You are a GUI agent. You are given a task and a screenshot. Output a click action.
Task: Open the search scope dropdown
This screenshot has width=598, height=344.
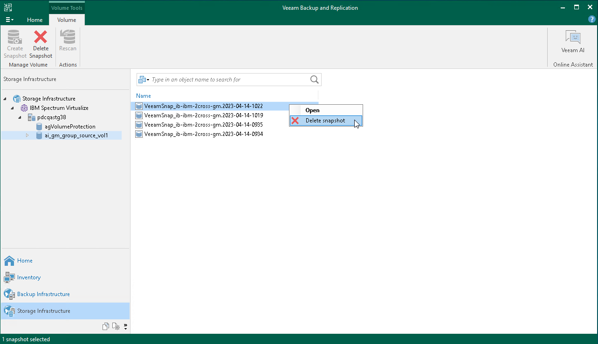click(x=144, y=80)
